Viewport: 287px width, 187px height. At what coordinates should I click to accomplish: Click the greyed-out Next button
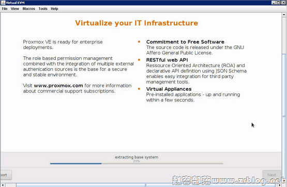tap(271, 175)
